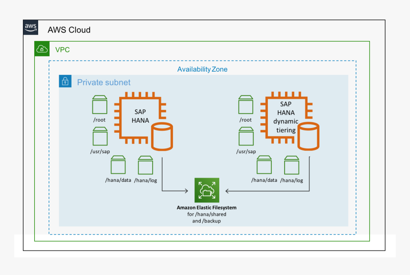Click the 'SAP HANA' text inside left chip
This screenshot has height=275, width=410.
(140, 116)
